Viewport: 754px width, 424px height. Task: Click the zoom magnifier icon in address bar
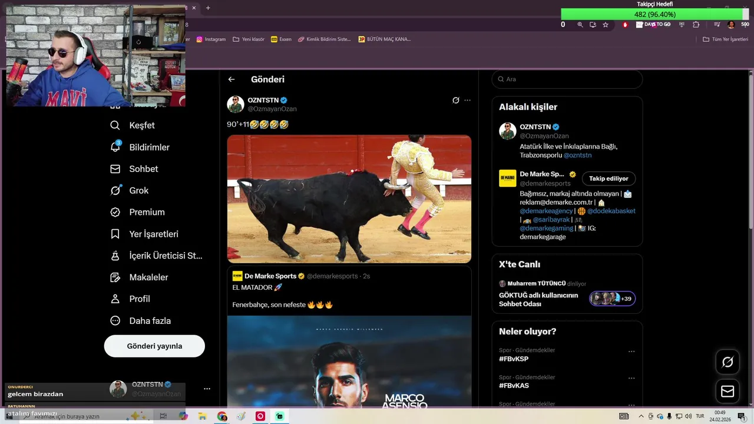580,25
